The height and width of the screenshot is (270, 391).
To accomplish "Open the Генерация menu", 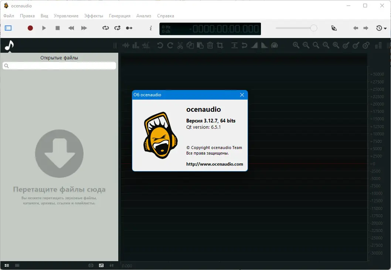I will (x=120, y=16).
